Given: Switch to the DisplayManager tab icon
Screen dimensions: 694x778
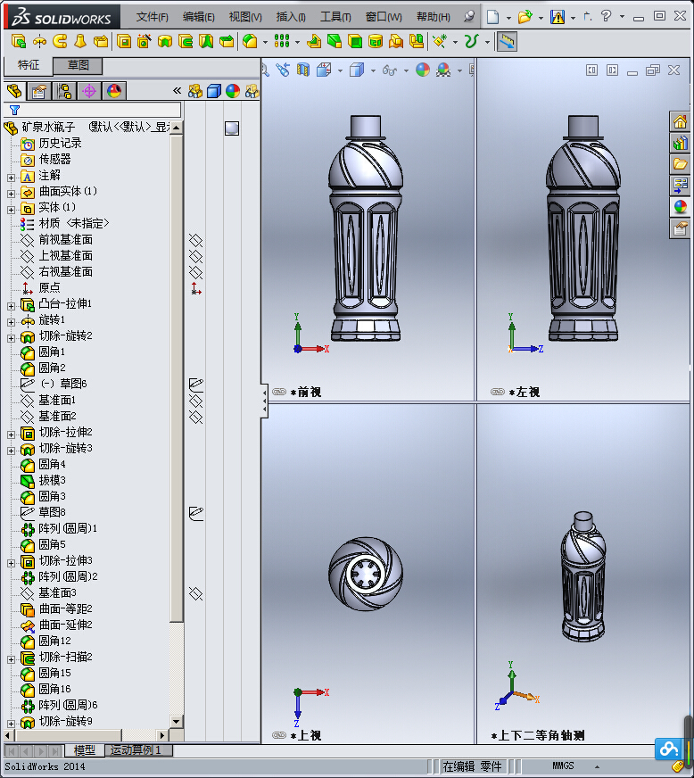Looking at the screenshot, I should 114,91.
